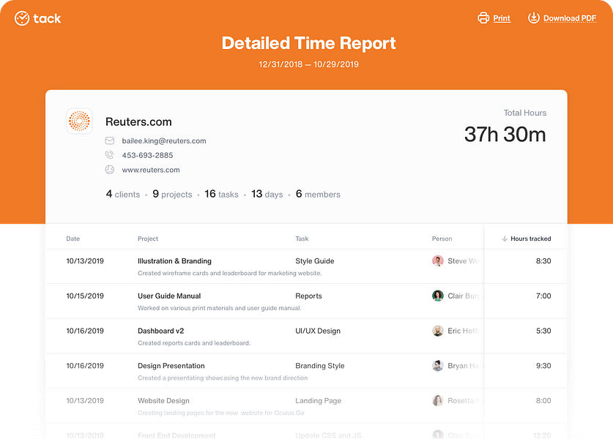Open the Download PDF link
The width and height of the screenshot is (613, 439).
(570, 18)
